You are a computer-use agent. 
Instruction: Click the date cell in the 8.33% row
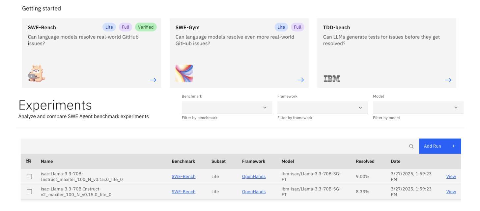tap(411, 192)
